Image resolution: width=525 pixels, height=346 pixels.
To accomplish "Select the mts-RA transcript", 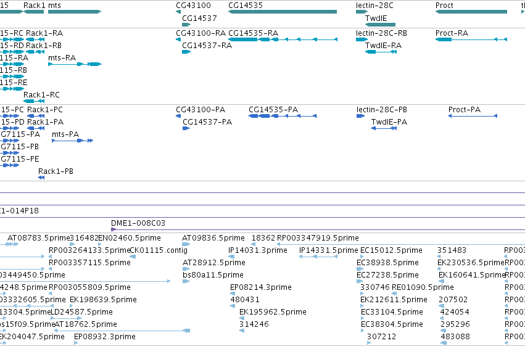I will 74,64.
